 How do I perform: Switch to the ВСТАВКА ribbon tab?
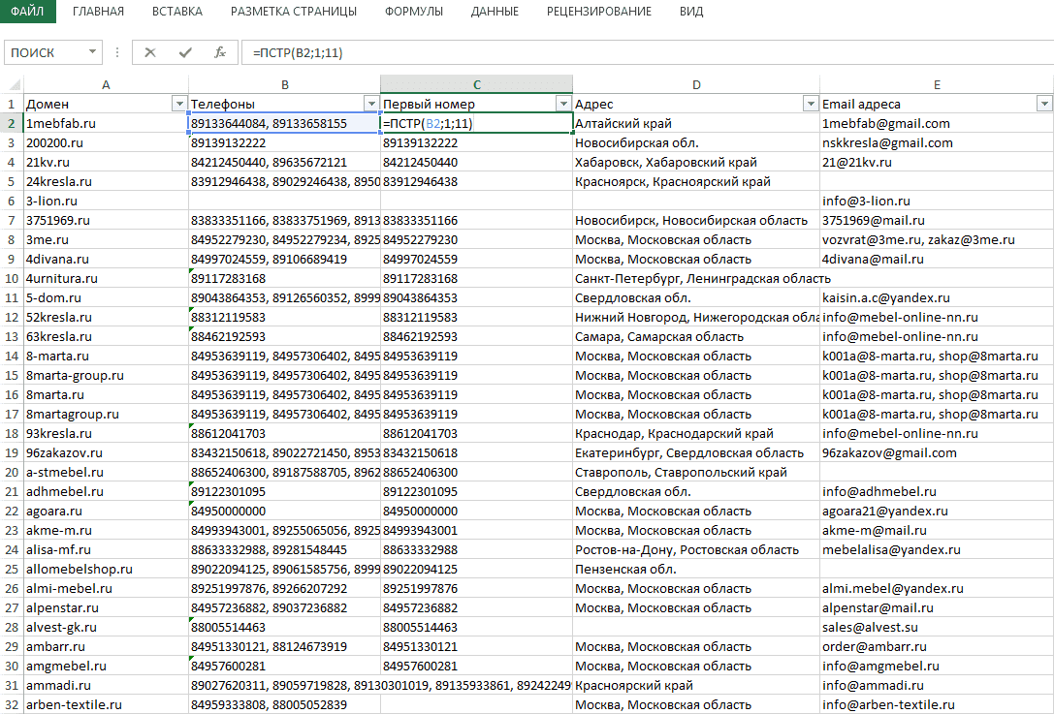pos(176,12)
